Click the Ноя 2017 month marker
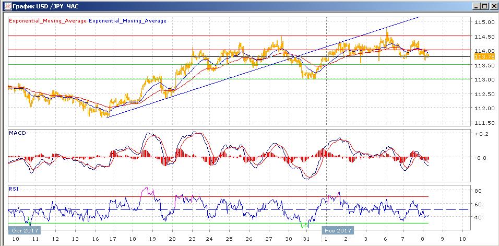The image size is (499, 246). [x=337, y=230]
